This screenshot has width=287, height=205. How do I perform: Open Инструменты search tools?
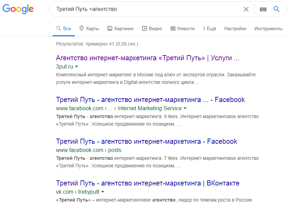(268, 28)
